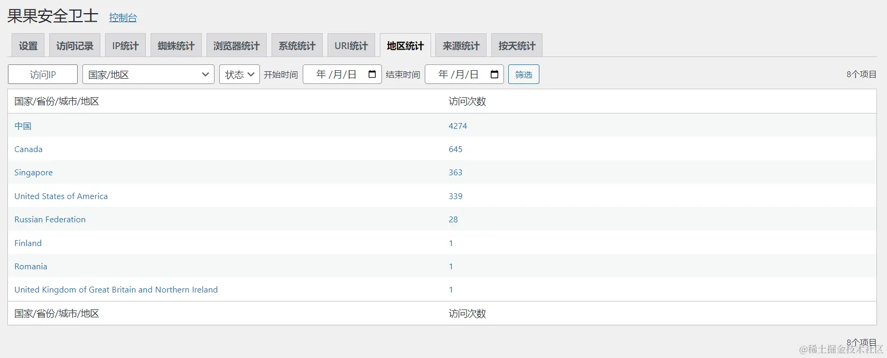Click the 筛选 filter button
The image size is (887, 358).
pos(524,74)
